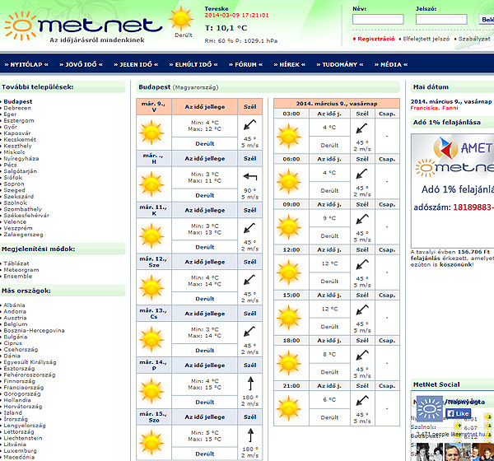Click the 'Min: 5 °C' cell for már. 15.
494x461 pixels.
(x=205, y=435)
